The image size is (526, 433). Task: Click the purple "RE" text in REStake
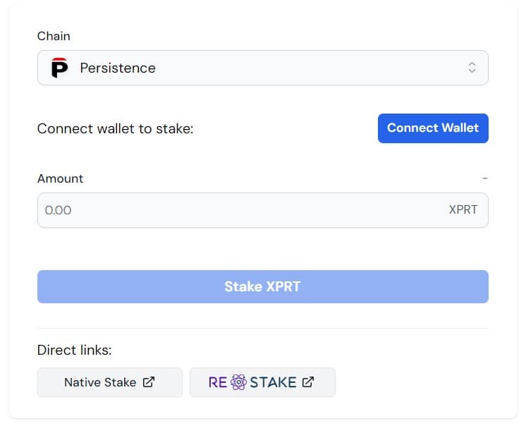(218, 382)
